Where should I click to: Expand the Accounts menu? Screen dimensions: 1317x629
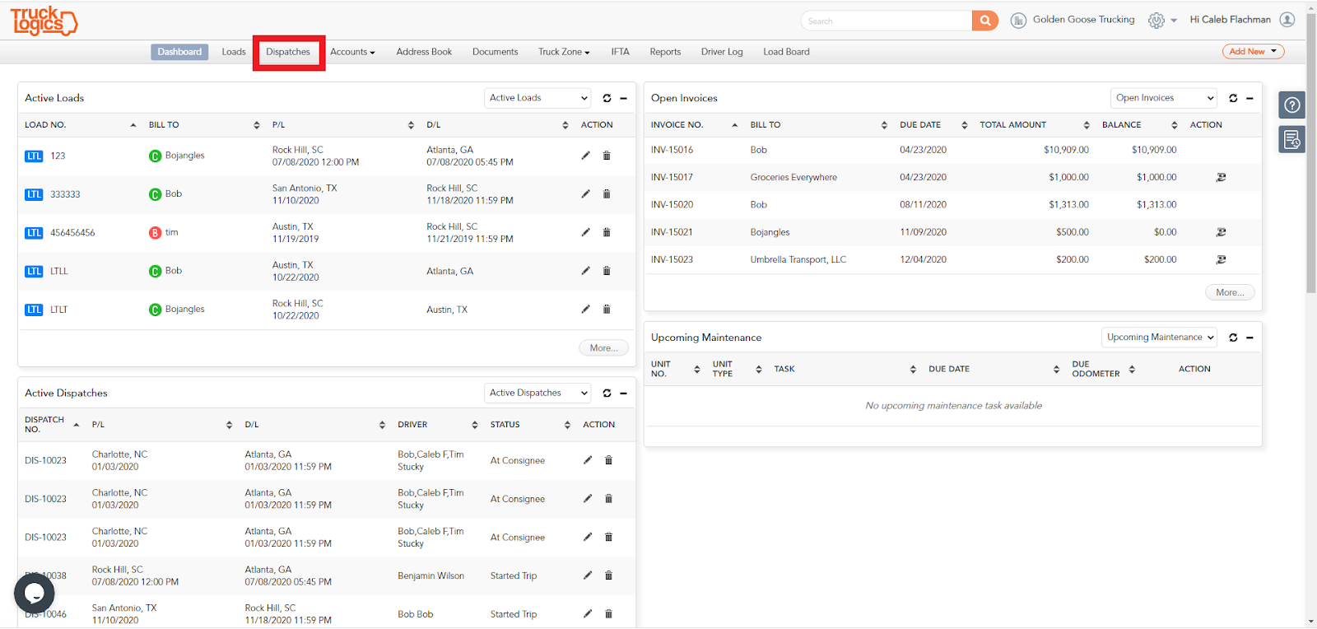[352, 52]
